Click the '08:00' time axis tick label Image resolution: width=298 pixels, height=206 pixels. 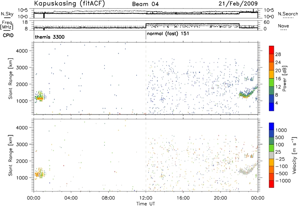(108, 198)
